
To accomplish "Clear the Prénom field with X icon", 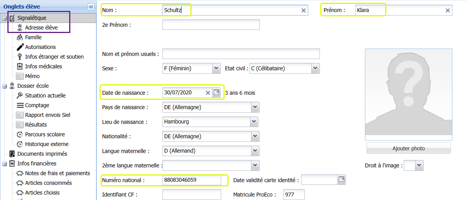I will point(448,10).
